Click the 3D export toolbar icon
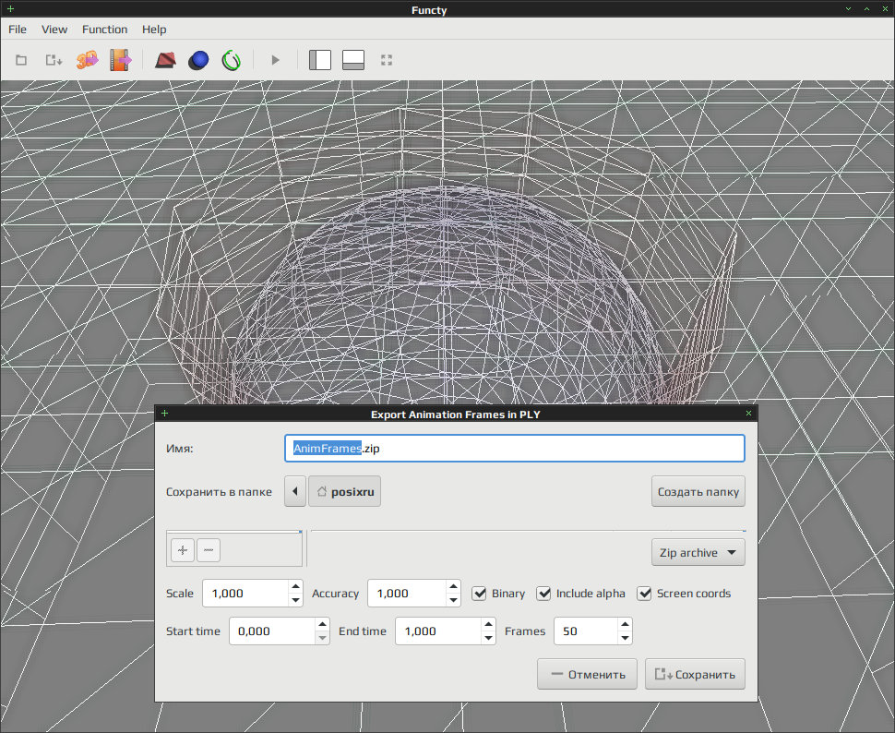The width and height of the screenshot is (895, 733). [x=87, y=60]
